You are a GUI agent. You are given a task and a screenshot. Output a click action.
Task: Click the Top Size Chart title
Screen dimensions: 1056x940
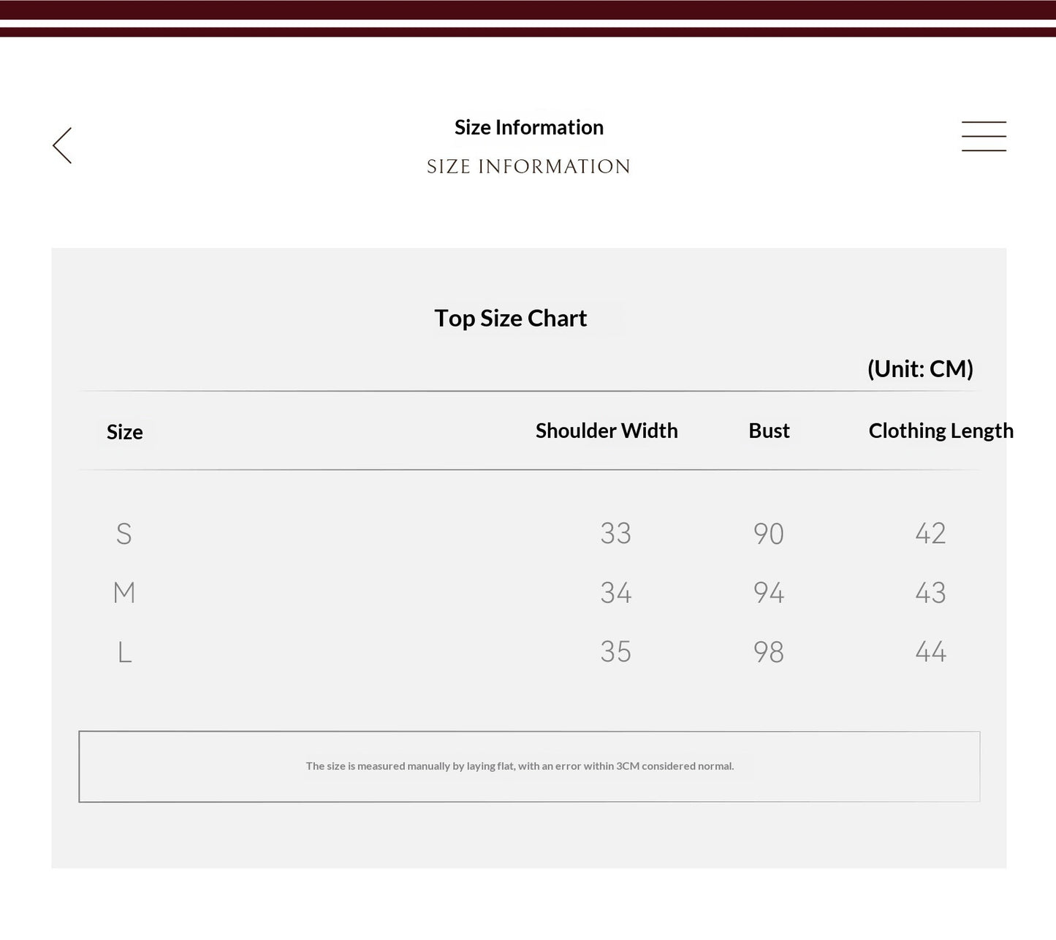[511, 318]
